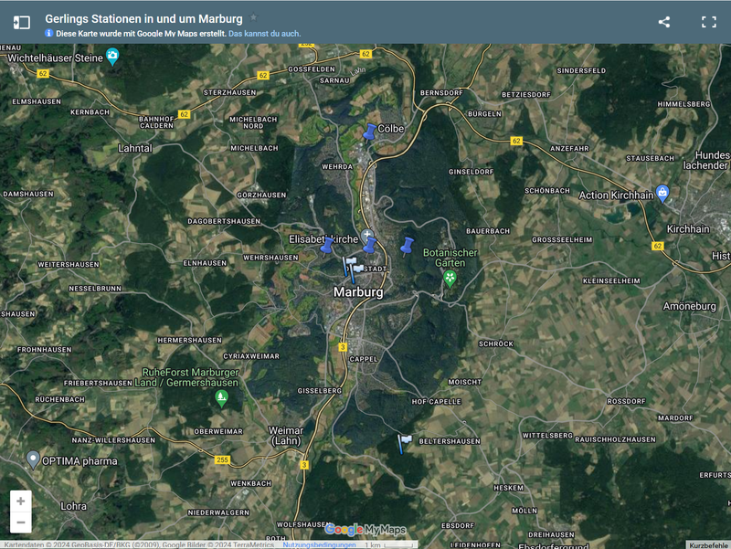The width and height of the screenshot is (731, 549).
Task: Click the Moischt label
Action: 464,382
